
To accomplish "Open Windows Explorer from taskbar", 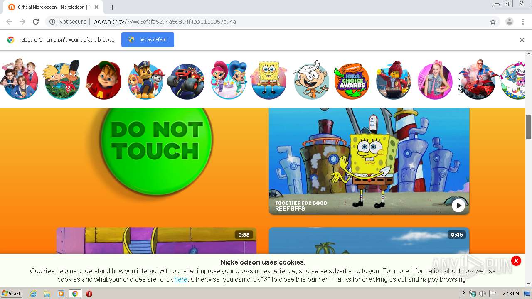I will point(47,294).
